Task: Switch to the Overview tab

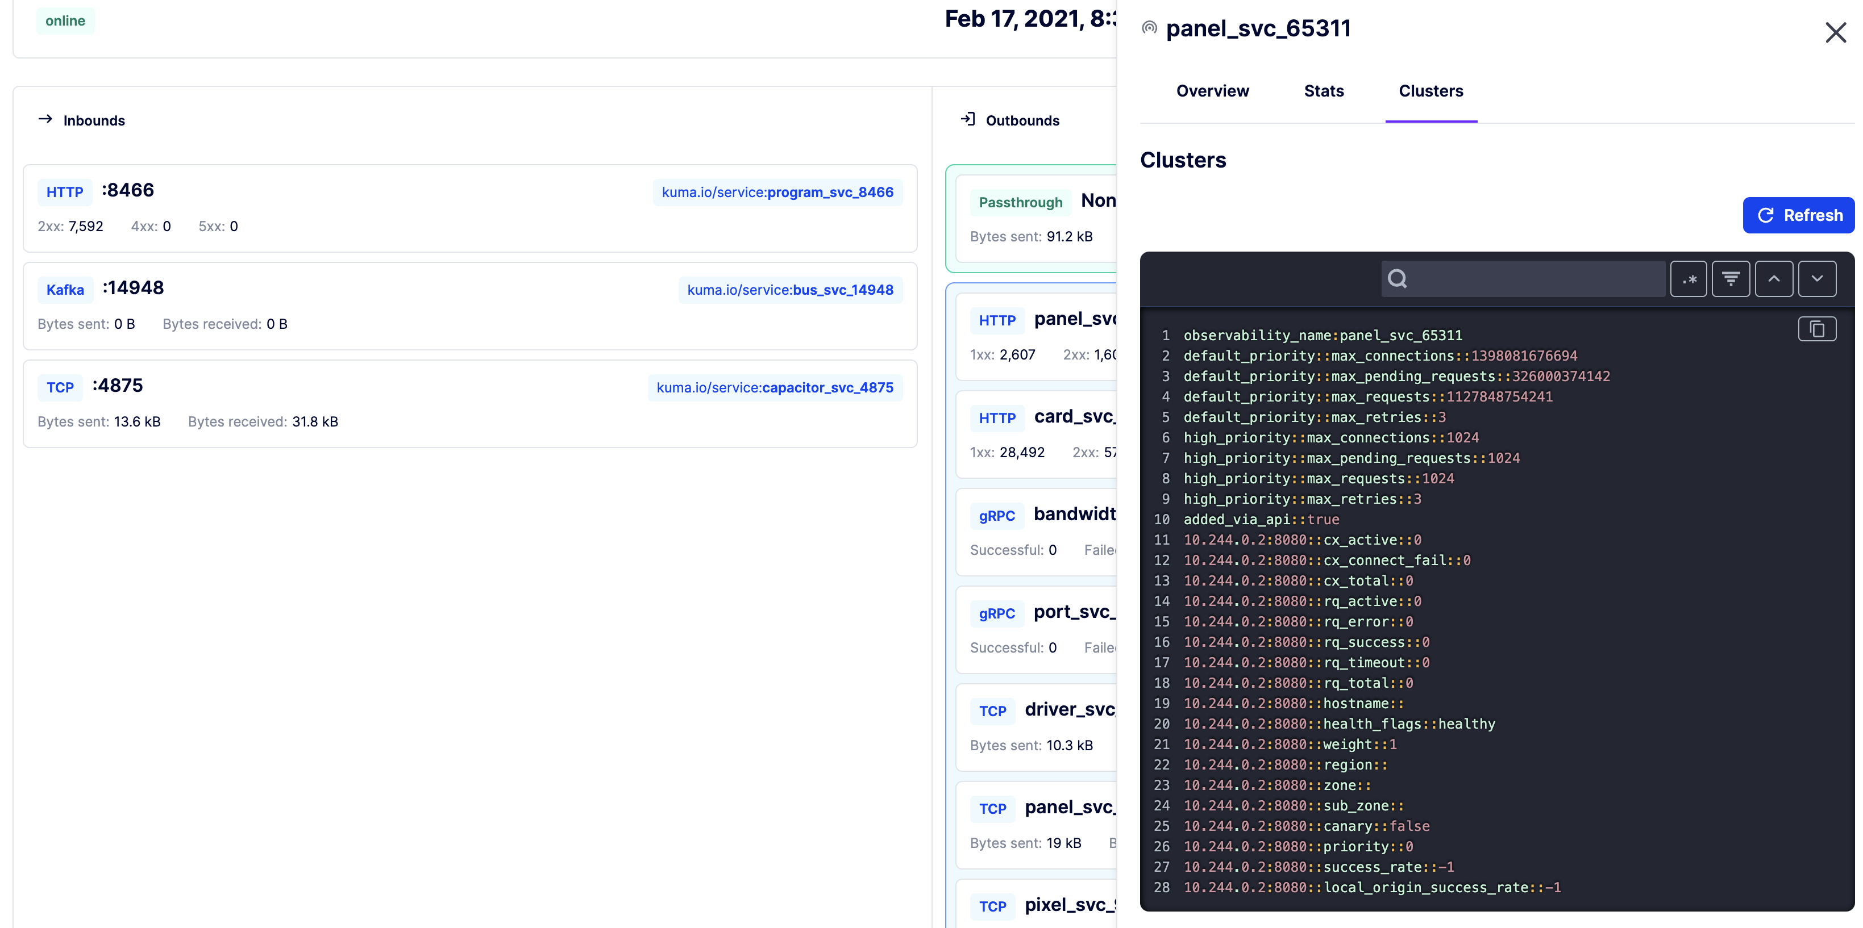Action: tap(1212, 91)
